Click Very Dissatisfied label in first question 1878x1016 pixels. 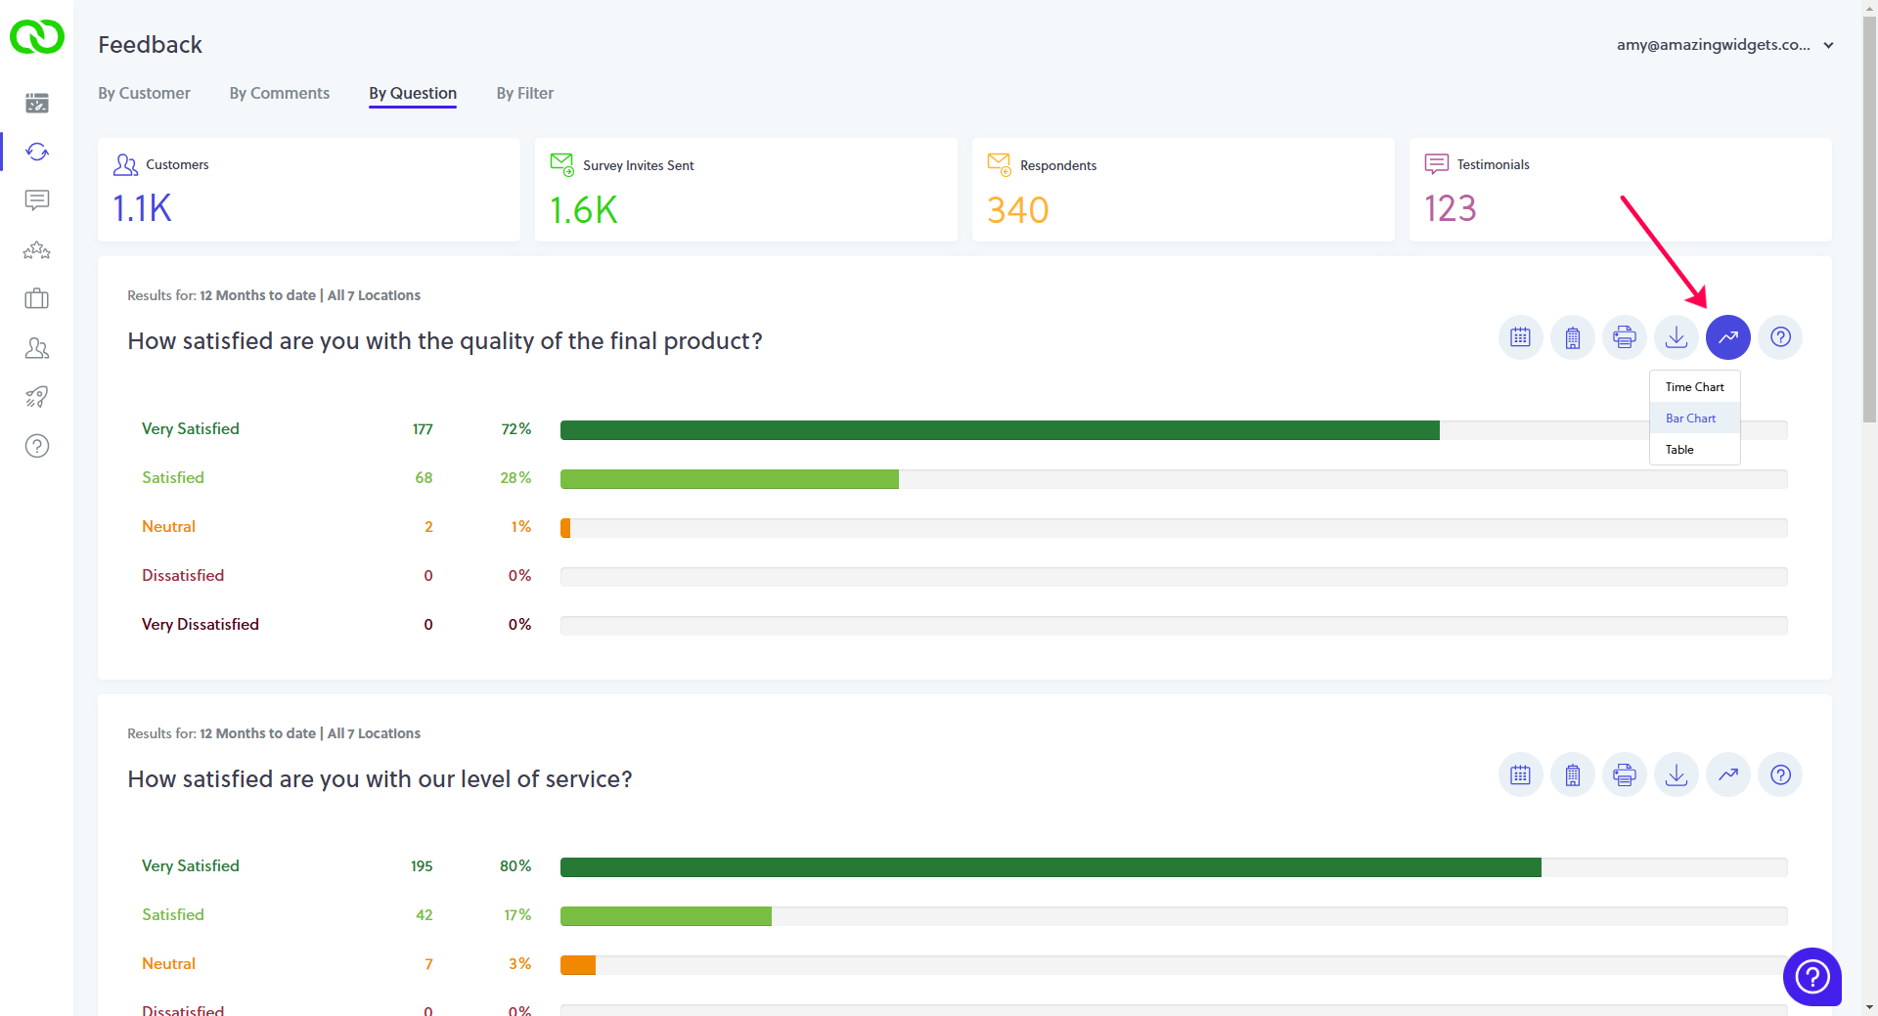(201, 625)
